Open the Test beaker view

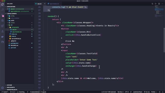click(2, 31)
